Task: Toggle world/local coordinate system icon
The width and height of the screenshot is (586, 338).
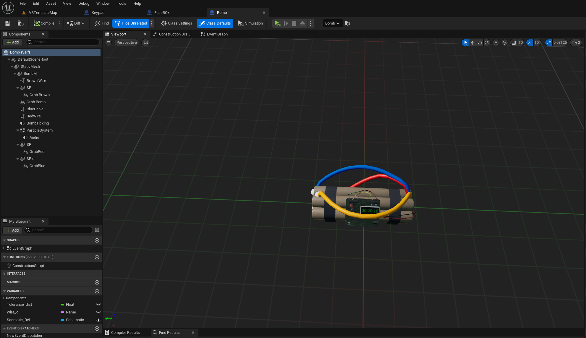Action: (496, 43)
